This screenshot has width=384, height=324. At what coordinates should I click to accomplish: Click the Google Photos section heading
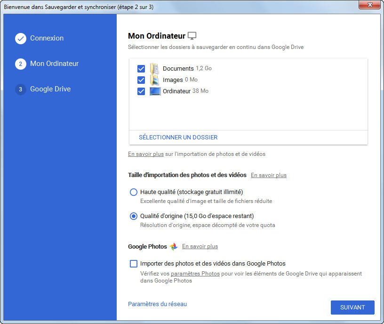[x=147, y=247]
